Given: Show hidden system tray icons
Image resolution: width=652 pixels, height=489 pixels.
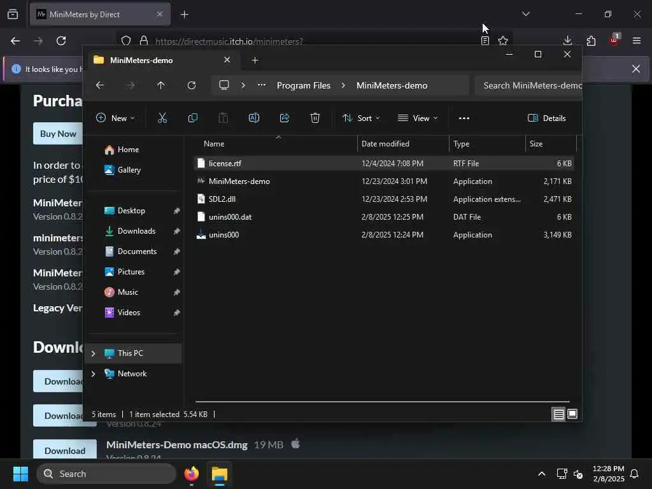Looking at the screenshot, I should pyautogui.click(x=541, y=474).
